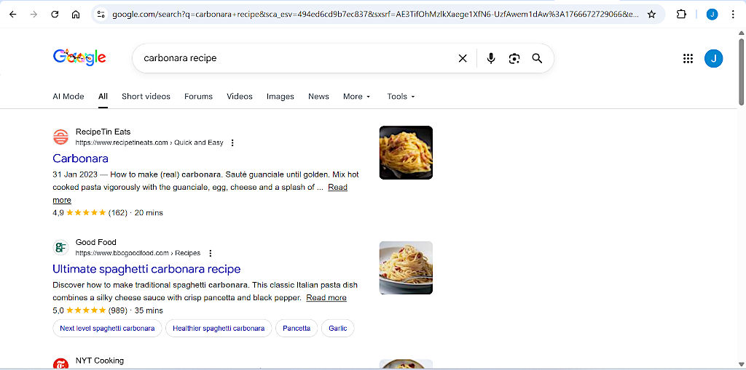746x370 pixels.
Task: Click the browser forward arrow
Action: click(x=34, y=15)
